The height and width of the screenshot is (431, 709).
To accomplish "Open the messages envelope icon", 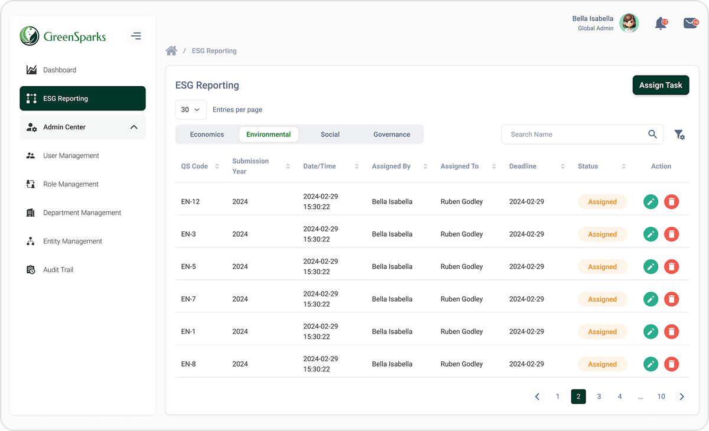I will 690,22.
